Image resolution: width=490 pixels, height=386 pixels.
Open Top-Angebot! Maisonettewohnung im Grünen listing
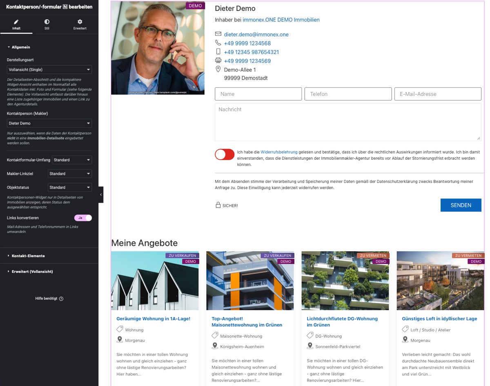[x=247, y=322]
